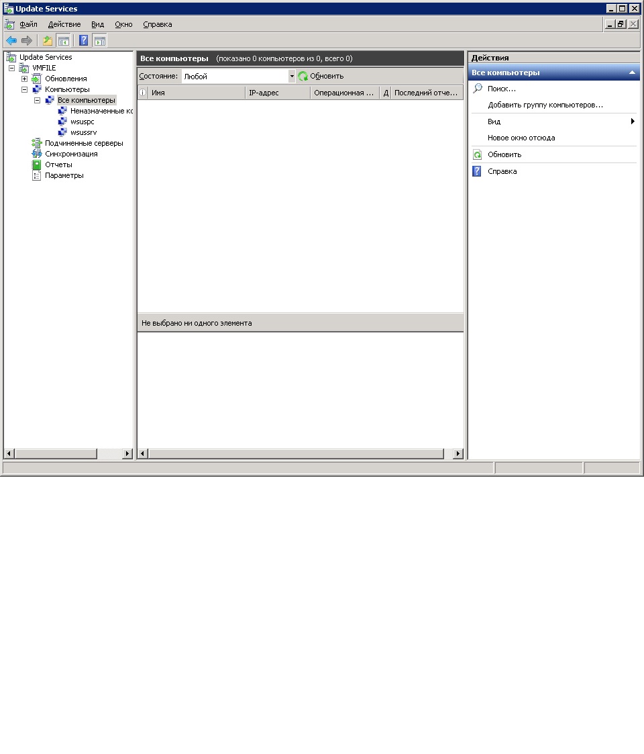The image size is (644, 754).
Task: Sort by Последний отче… column header
Action: coord(427,93)
